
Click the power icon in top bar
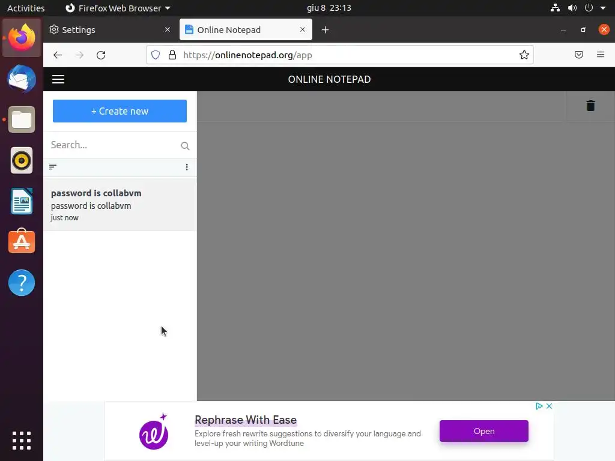coord(589,8)
